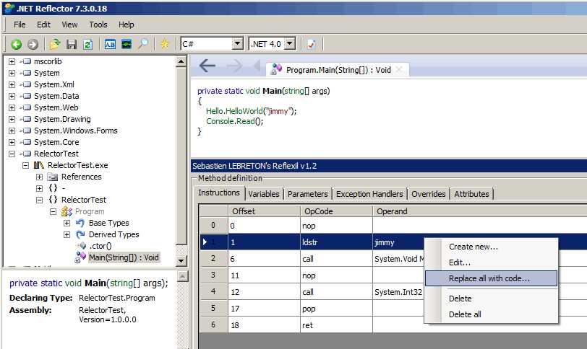Screen dimensions: 587x349
Task: Click the Refresh toolbar icon
Action: click(87, 45)
